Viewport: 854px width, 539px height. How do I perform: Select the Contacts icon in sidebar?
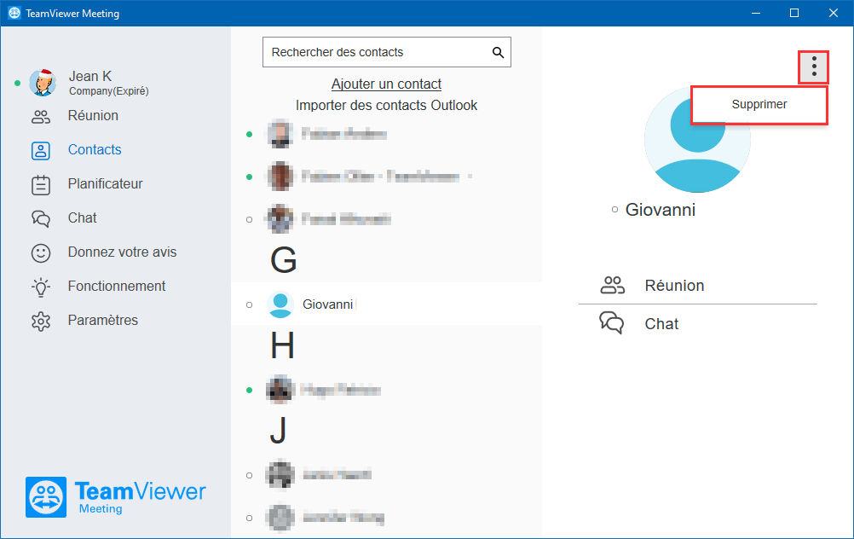(41, 150)
